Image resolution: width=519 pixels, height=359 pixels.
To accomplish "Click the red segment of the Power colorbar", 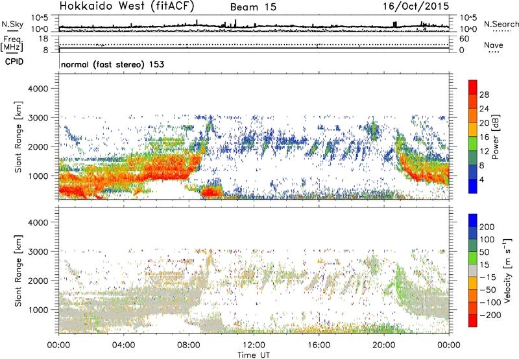I will [473, 87].
